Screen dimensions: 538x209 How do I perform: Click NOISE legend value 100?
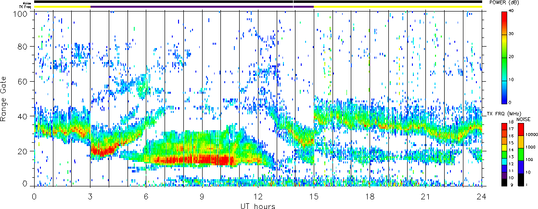point(529,160)
